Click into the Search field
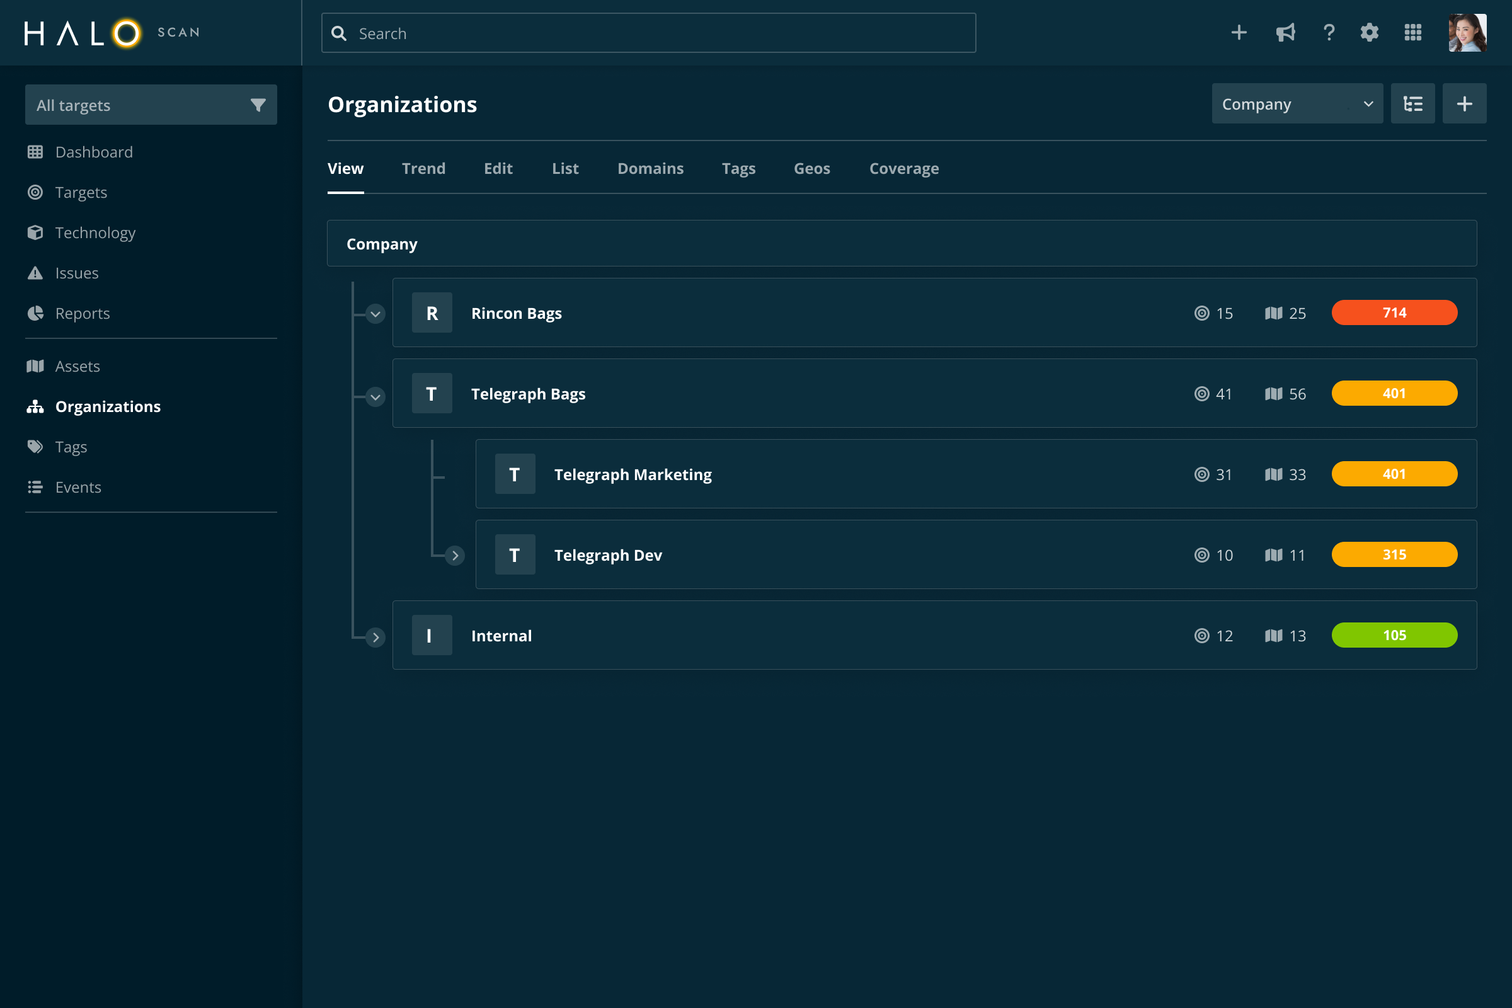This screenshot has width=1512, height=1008. (x=649, y=33)
